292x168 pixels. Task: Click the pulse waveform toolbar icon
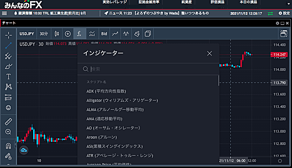[126, 34]
